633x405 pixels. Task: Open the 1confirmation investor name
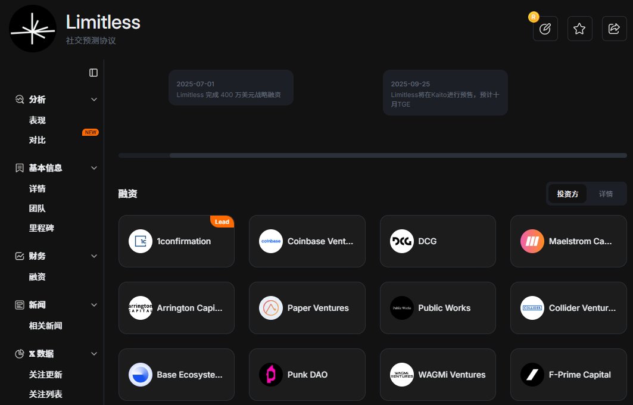tap(183, 241)
